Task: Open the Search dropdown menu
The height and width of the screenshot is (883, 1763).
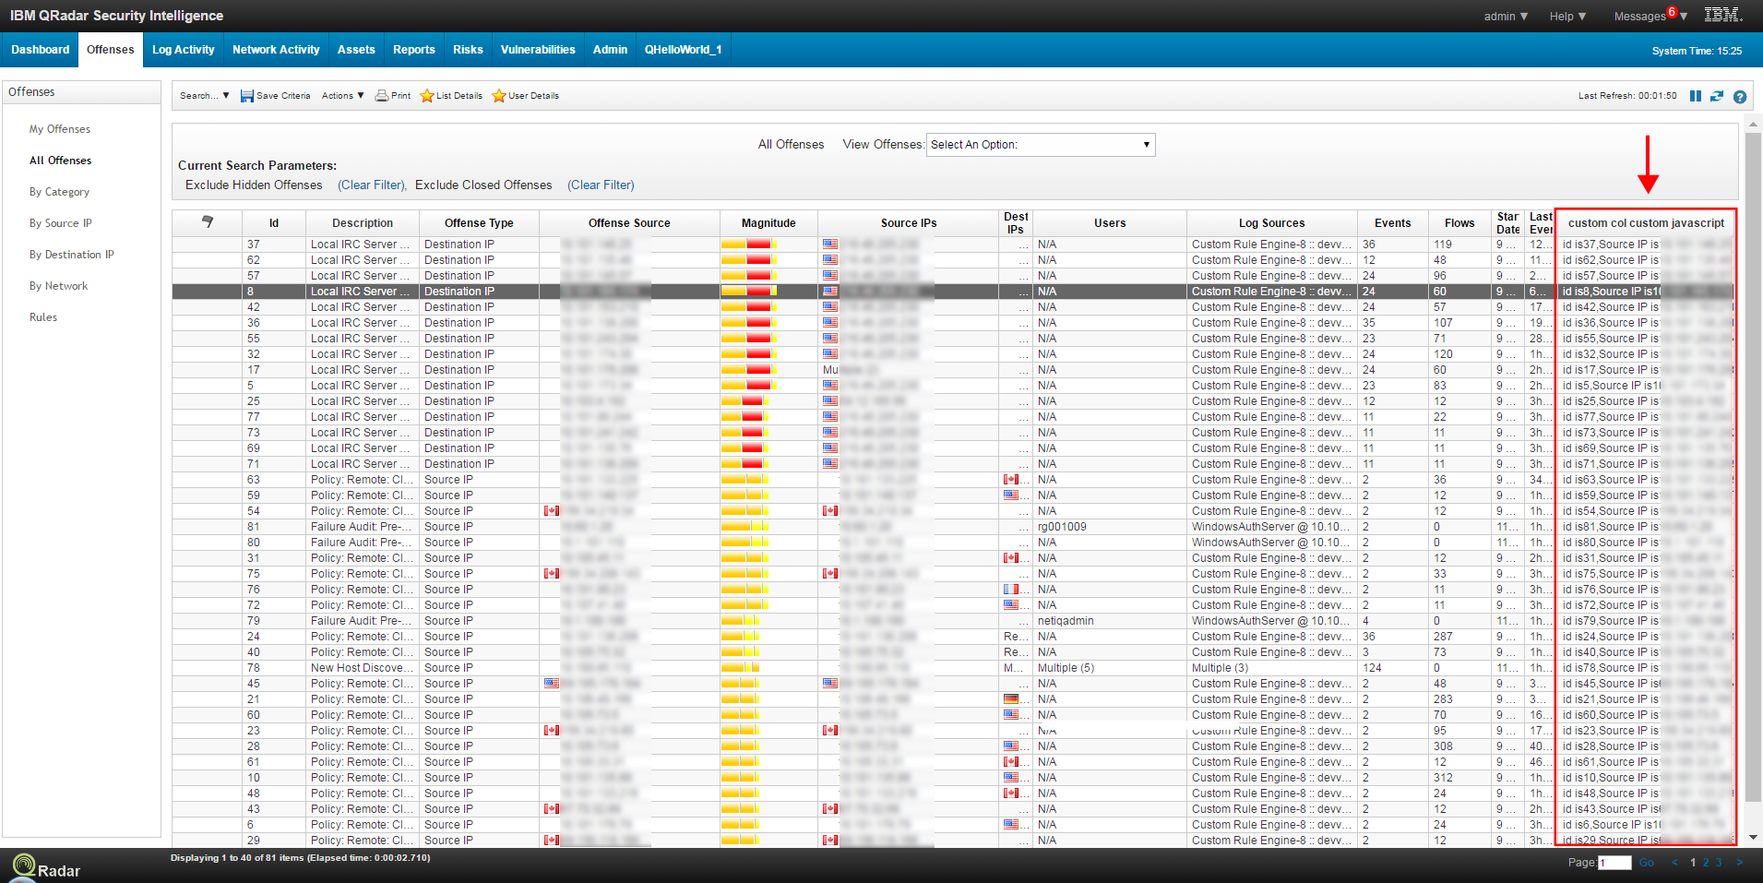Action: click(204, 96)
